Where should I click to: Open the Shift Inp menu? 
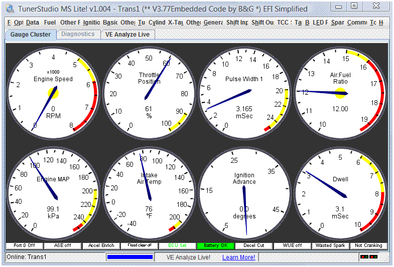(x=237, y=23)
